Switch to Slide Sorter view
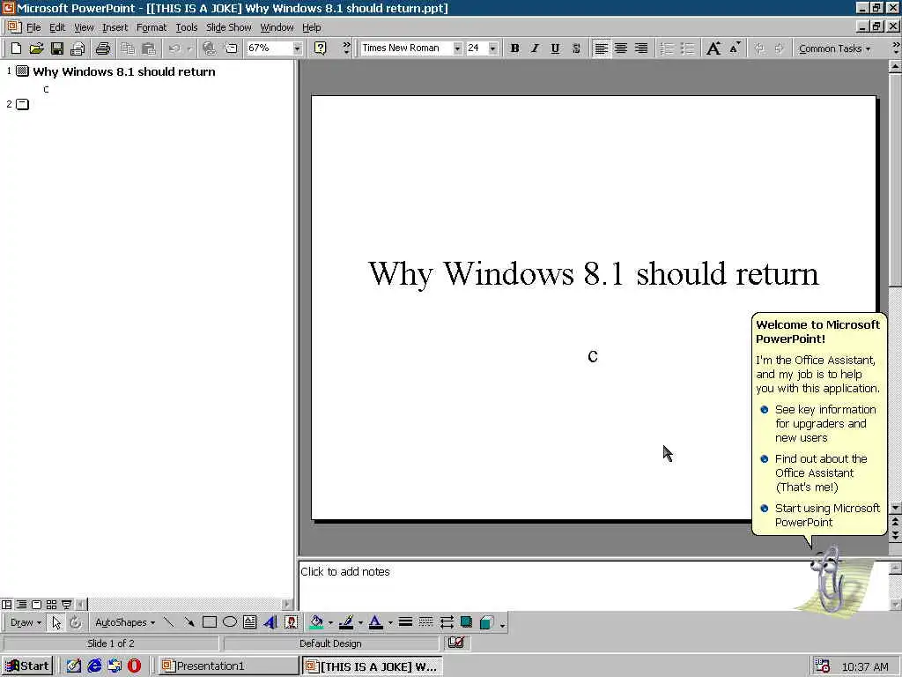This screenshot has height=677, width=902. (51, 605)
